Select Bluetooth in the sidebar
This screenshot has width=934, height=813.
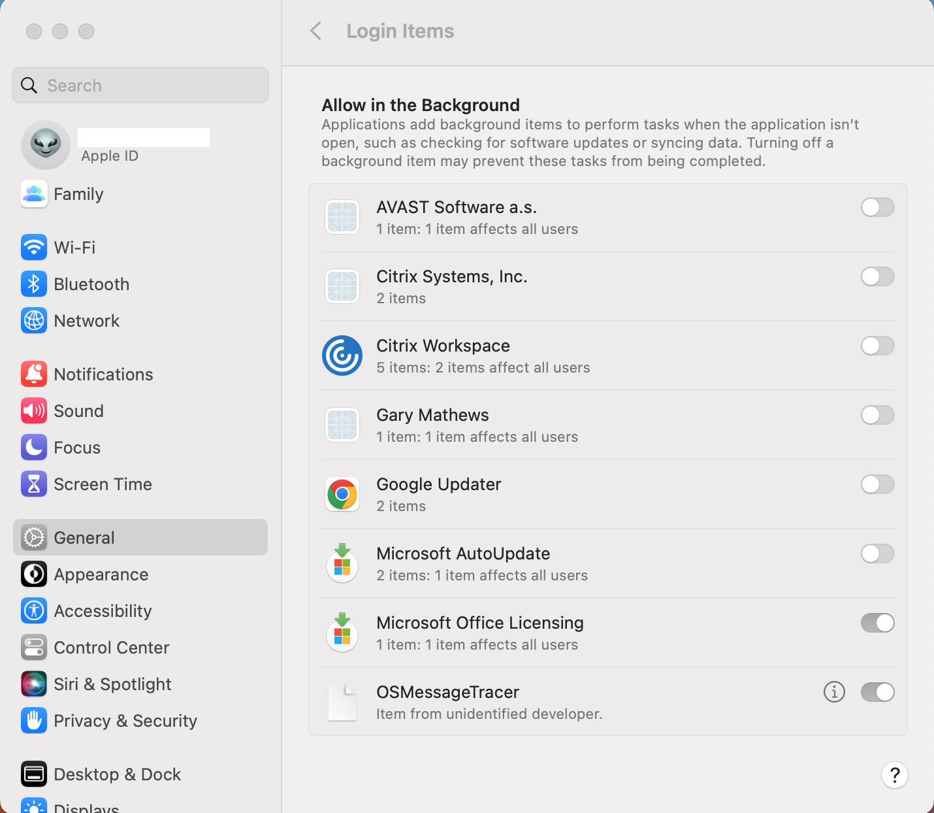click(x=140, y=284)
